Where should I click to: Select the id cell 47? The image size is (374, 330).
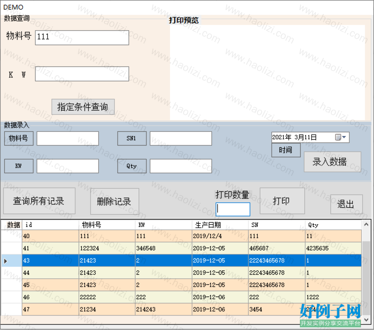pyautogui.click(x=50, y=309)
